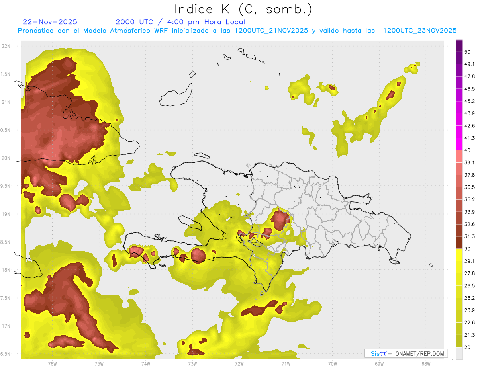
Task: Click legend value '37.8'
Action: [x=470, y=175]
